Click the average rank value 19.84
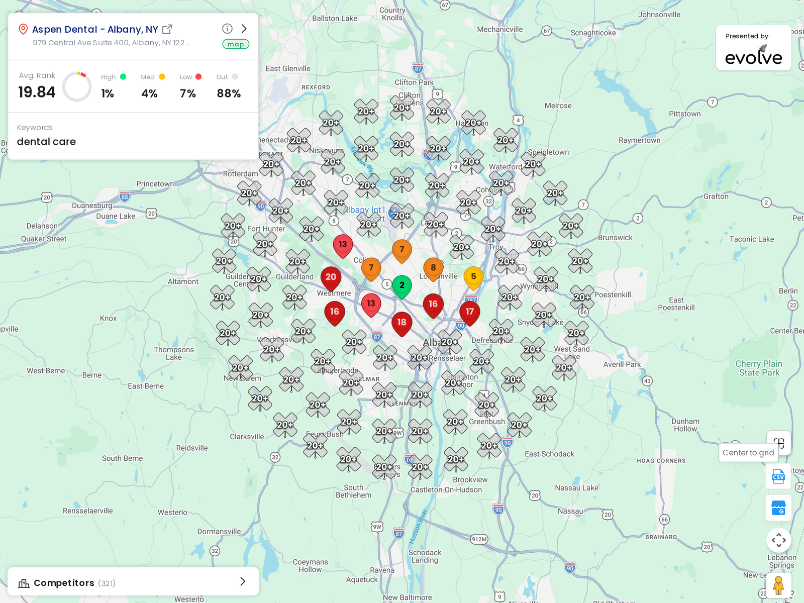This screenshot has width=804, height=603. pyautogui.click(x=37, y=92)
